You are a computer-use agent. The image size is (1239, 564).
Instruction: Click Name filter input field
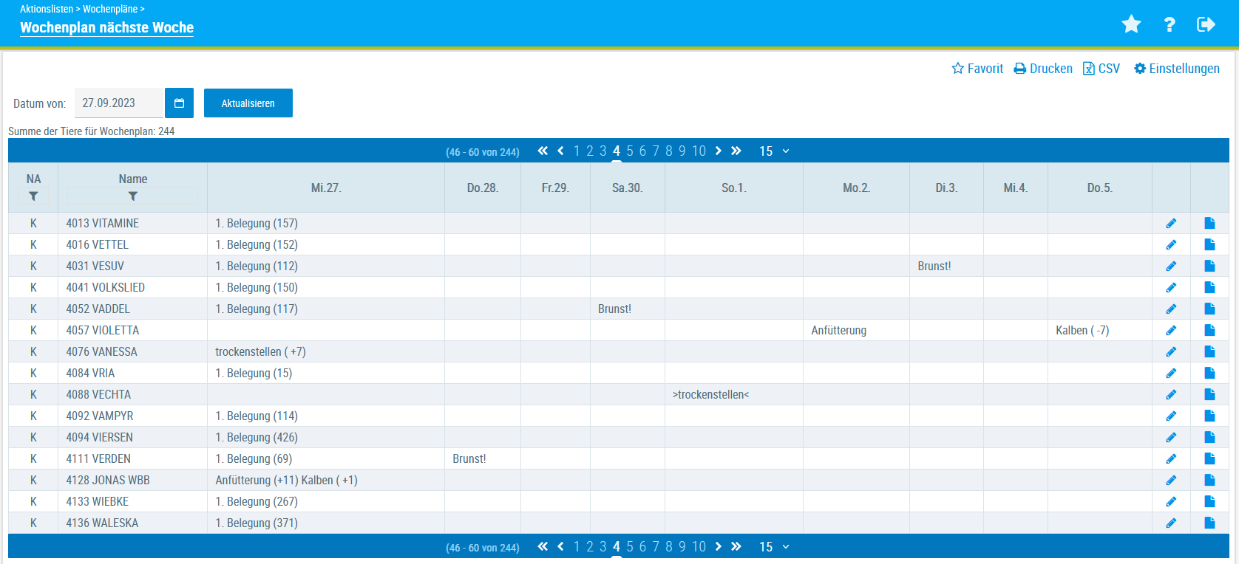click(132, 196)
